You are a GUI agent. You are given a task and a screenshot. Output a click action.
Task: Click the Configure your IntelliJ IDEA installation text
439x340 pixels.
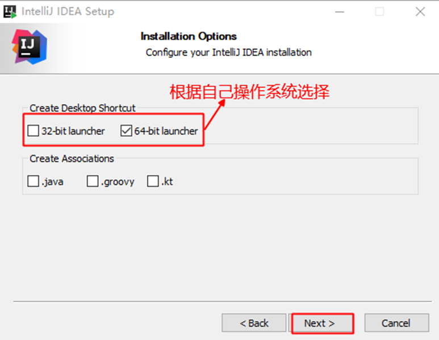click(229, 53)
